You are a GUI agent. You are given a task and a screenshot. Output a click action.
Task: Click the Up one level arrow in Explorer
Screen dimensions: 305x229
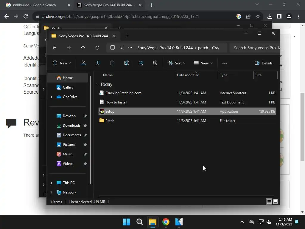(x=83, y=48)
